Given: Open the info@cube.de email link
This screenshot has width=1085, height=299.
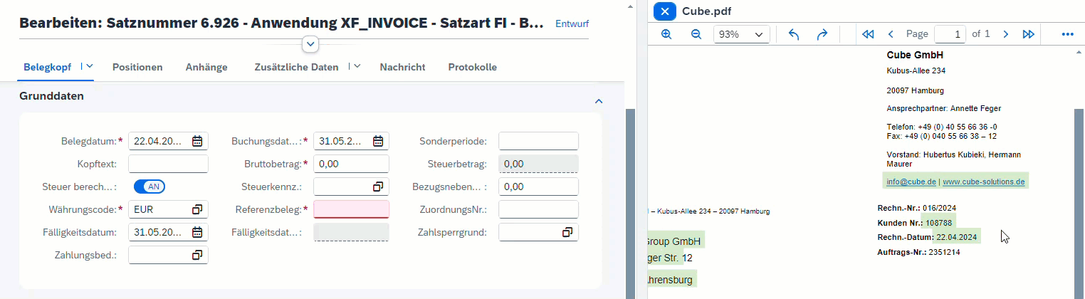Looking at the screenshot, I should tap(911, 182).
